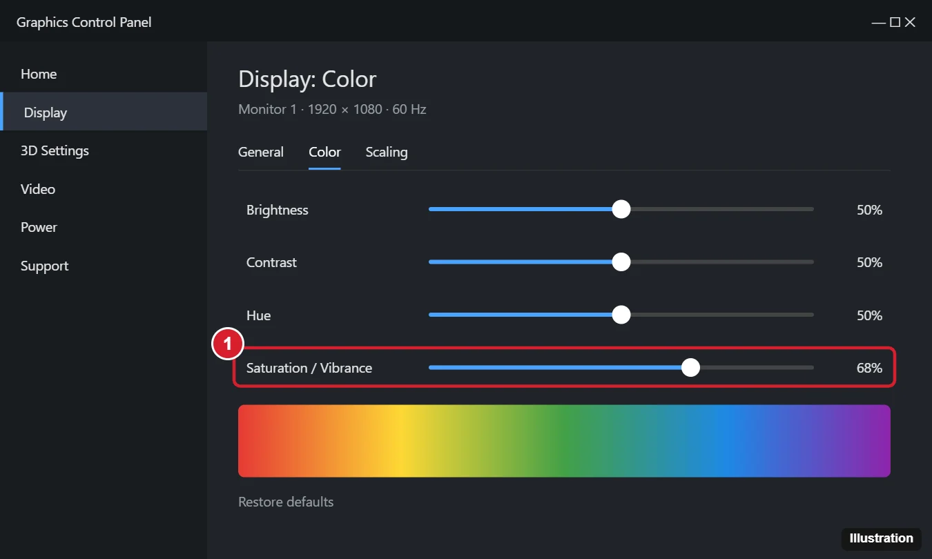Click the Contrast slider handle

click(x=621, y=262)
